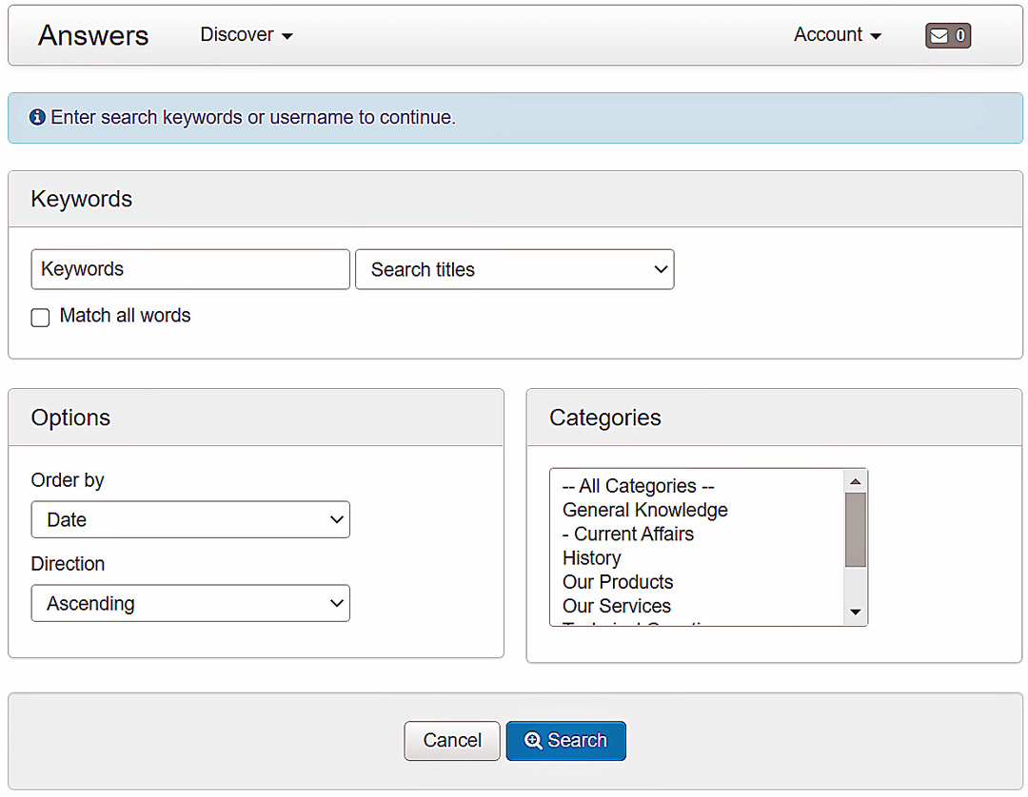
Task: Select All Categories in the list
Action: (x=638, y=486)
